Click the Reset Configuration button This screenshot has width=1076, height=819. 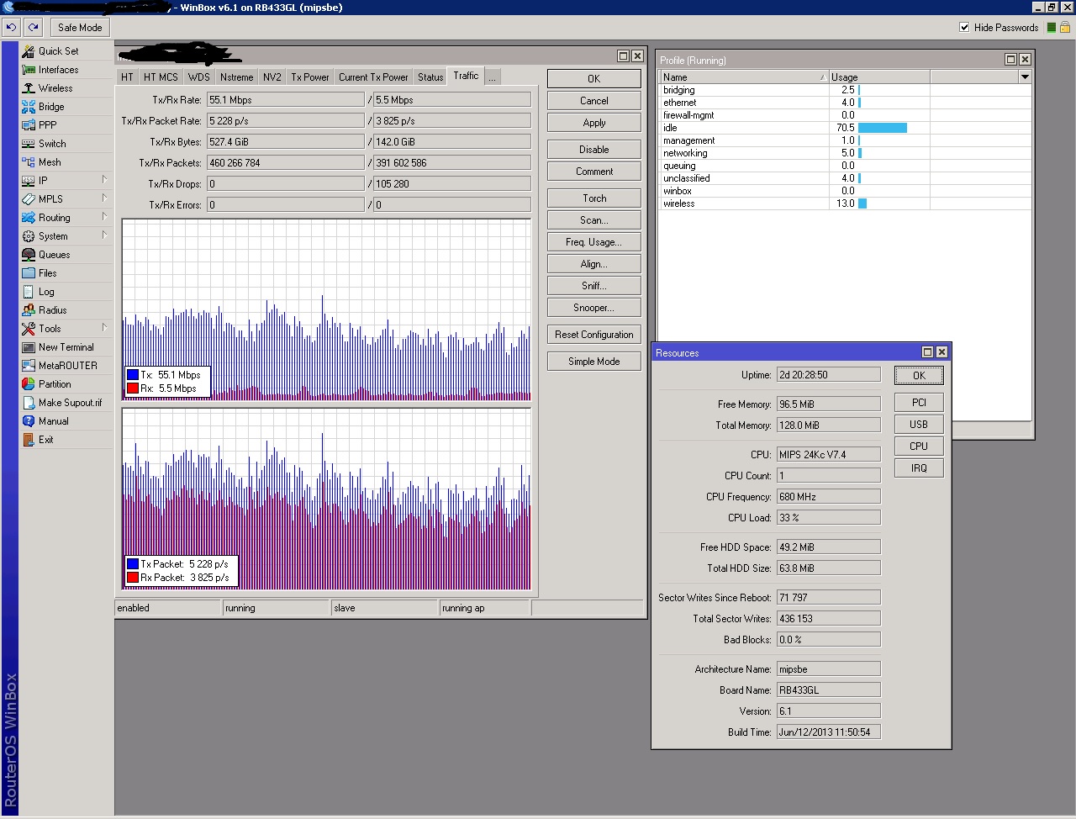pos(593,335)
